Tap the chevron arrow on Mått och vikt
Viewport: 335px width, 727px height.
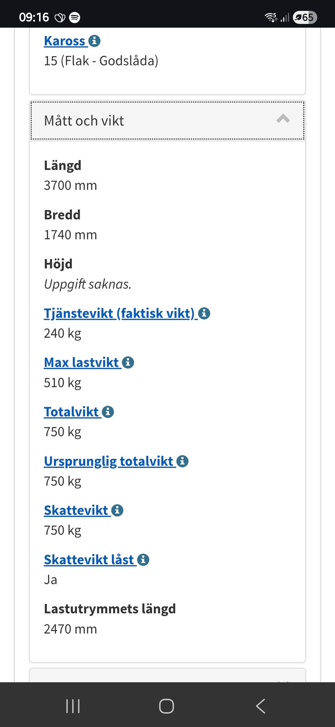283,119
